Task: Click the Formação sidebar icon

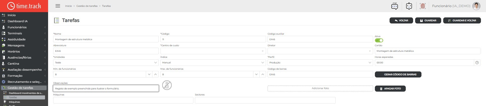Action: click(4, 76)
